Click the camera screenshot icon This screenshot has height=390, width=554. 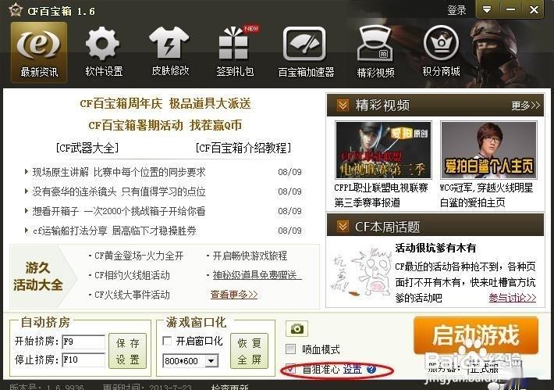coord(297,329)
